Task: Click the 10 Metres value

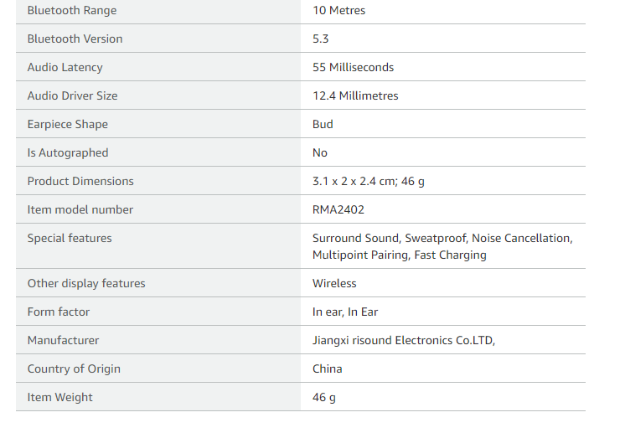Action: click(338, 11)
